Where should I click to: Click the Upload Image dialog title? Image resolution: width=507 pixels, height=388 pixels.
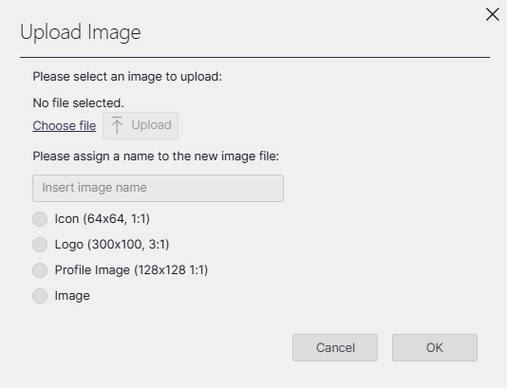tap(81, 32)
